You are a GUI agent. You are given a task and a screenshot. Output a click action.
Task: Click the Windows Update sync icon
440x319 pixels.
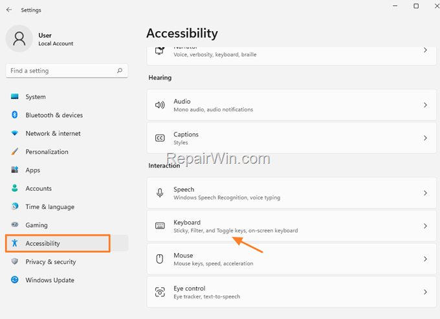[x=15, y=280]
